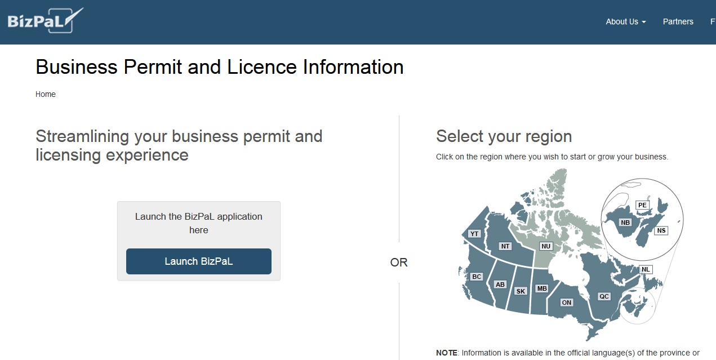Open the About Us dropdown menu
Viewport: 716px width, 360px height.
pos(625,21)
